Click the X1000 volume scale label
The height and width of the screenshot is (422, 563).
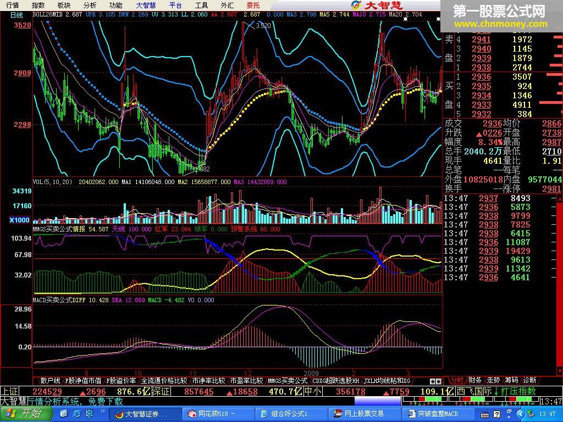(x=19, y=220)
